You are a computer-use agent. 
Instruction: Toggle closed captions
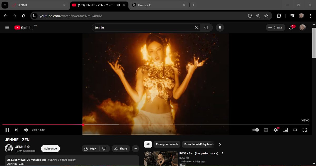(266, 130)
